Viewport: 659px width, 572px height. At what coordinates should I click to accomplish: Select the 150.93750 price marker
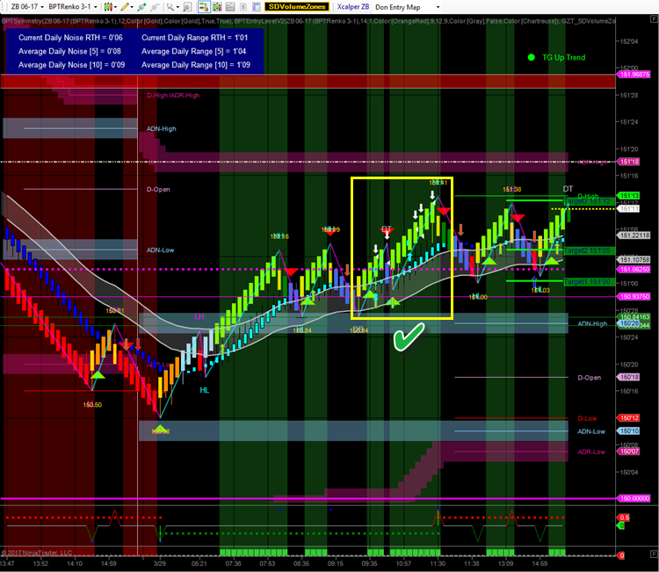tap(634, 297)
